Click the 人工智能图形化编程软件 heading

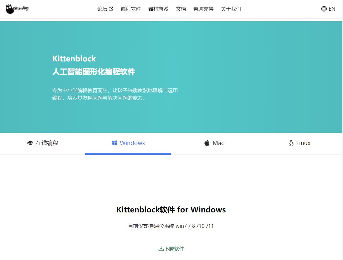[94, 72]
